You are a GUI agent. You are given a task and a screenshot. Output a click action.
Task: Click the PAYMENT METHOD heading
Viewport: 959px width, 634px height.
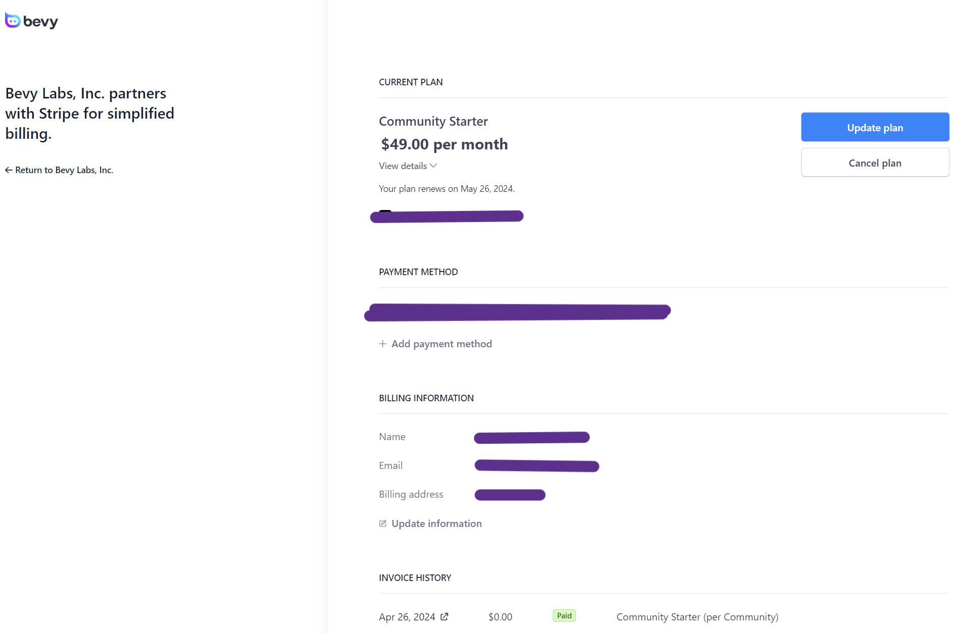pyautogui.click(x=418, y=272)
